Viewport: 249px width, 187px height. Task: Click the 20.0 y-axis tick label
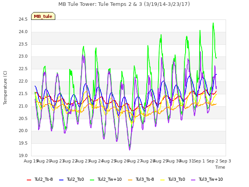click(x=23, y=131)
